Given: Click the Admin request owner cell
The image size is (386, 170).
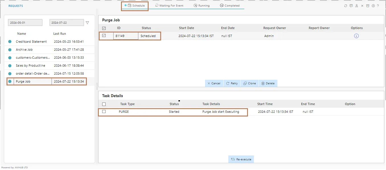Looking at the screenshot, I should pyautogui.click(x=269, y=36).
